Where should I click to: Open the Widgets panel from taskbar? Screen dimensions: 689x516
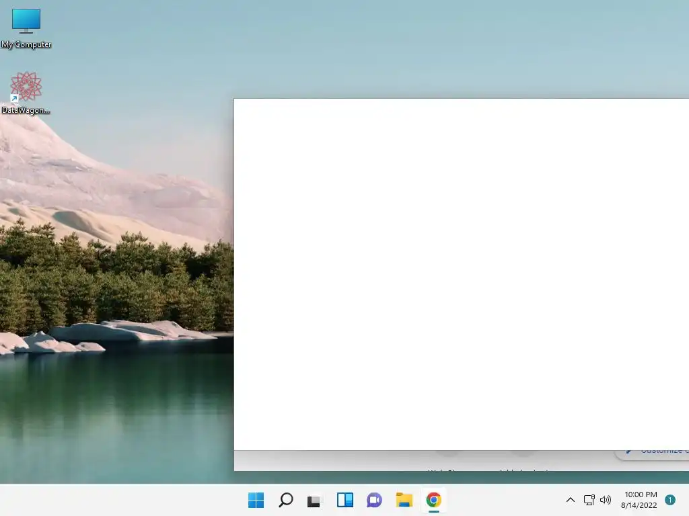[x=345, y=500]
